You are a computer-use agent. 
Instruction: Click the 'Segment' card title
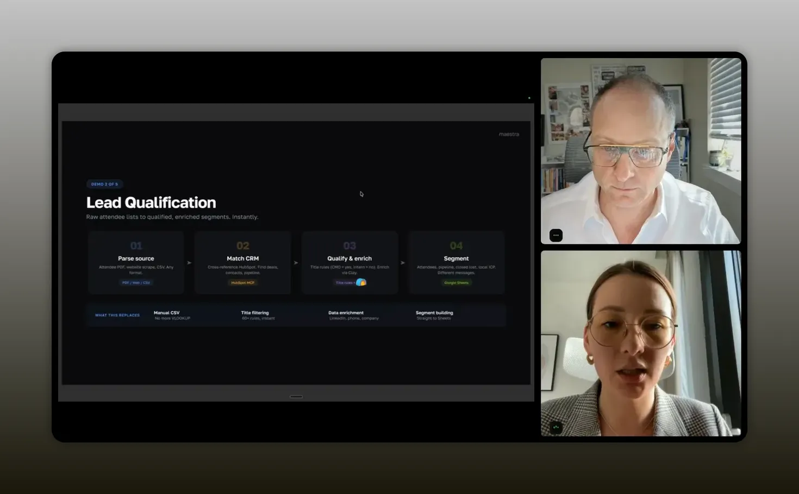coord(456,258)
